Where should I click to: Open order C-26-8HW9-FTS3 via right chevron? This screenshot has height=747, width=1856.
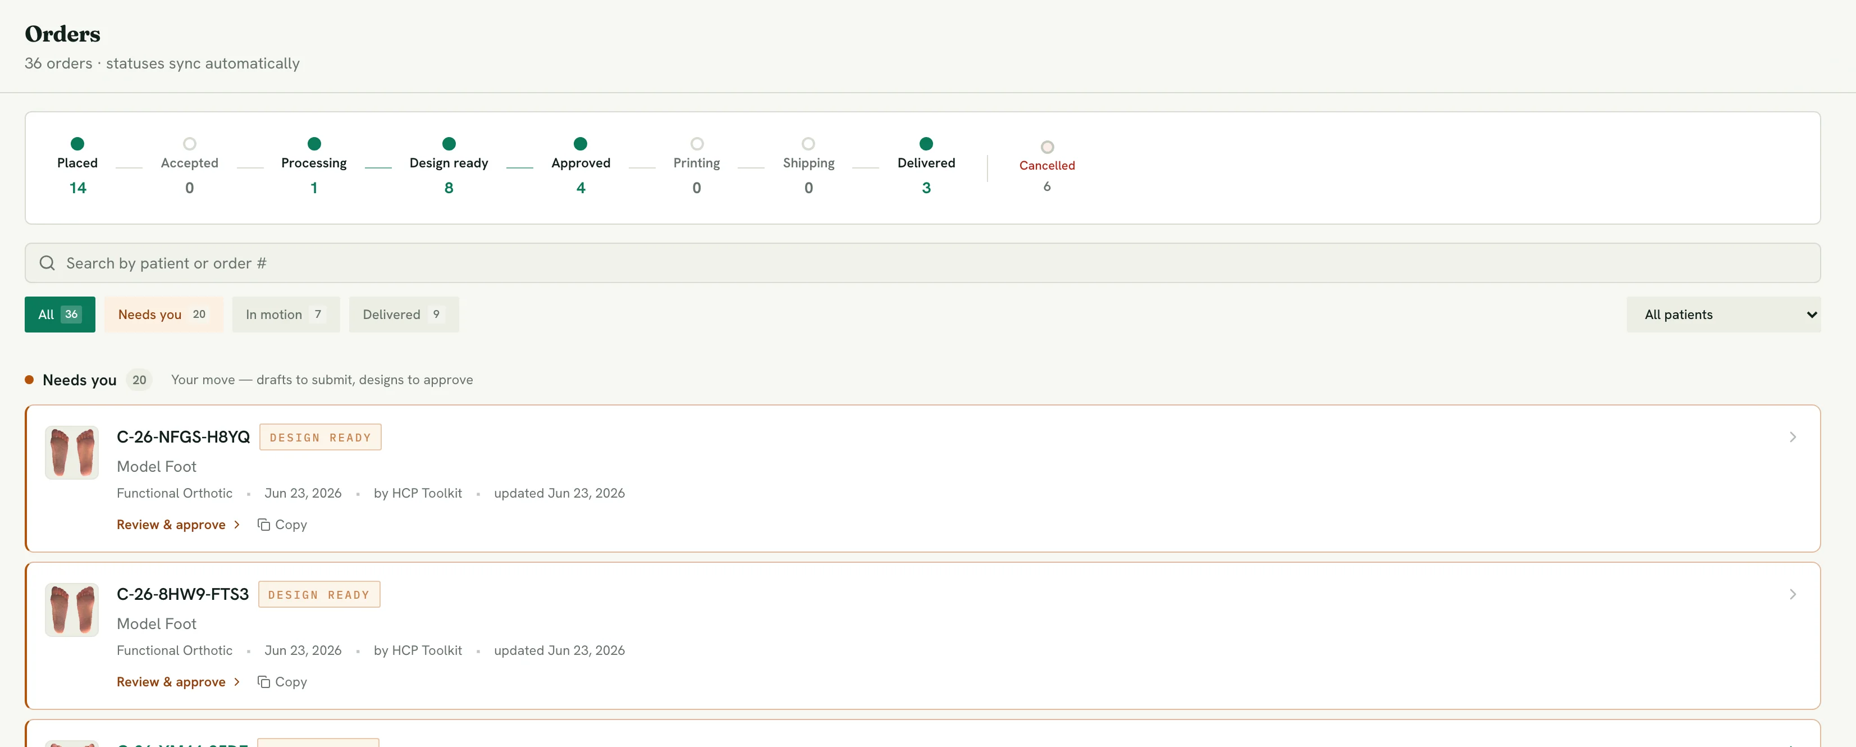pyautogui.click(x=1793, y=594)
